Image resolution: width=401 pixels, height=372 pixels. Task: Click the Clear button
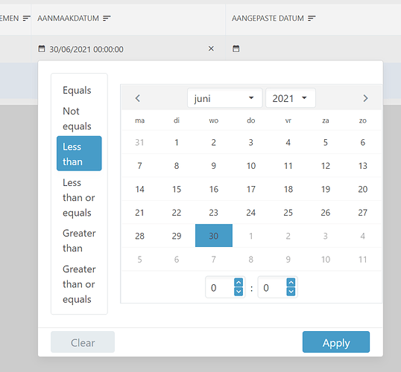pos(83,342)
